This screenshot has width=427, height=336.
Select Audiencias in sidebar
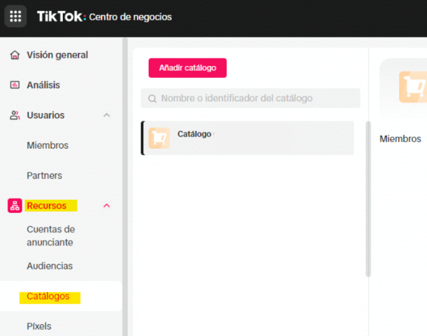tap(50, 266)
